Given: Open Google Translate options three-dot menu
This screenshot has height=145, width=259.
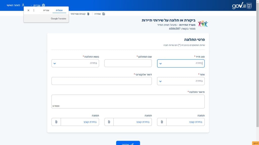Looking at the screenshot, I should [x=34, y=10].
